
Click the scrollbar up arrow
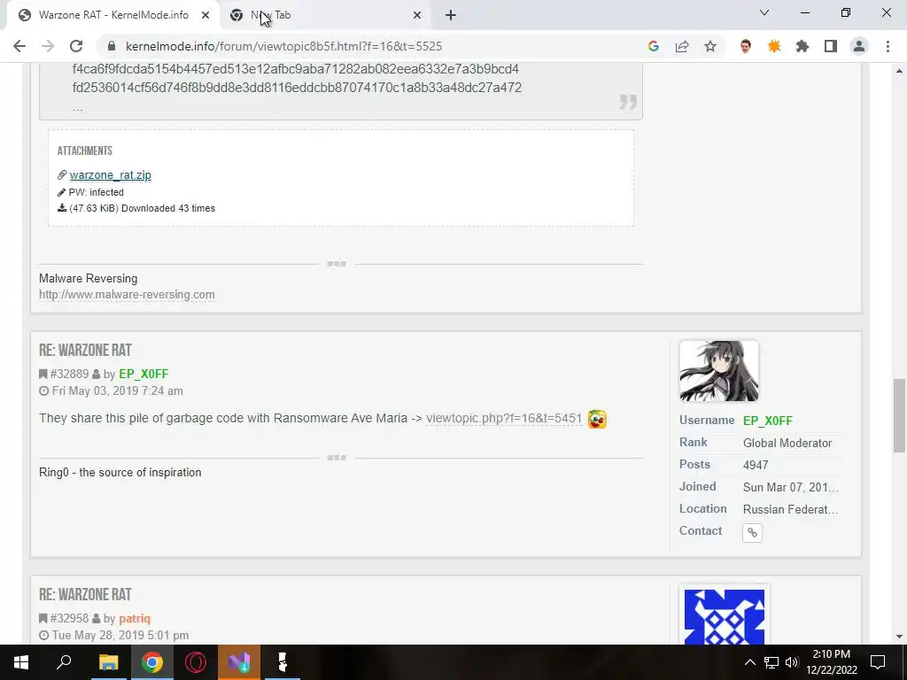point(899,71)
